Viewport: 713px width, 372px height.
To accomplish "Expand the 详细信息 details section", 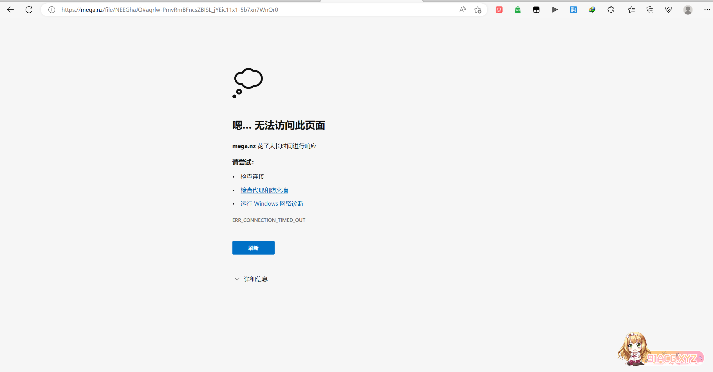I will [x=250, y=279].
